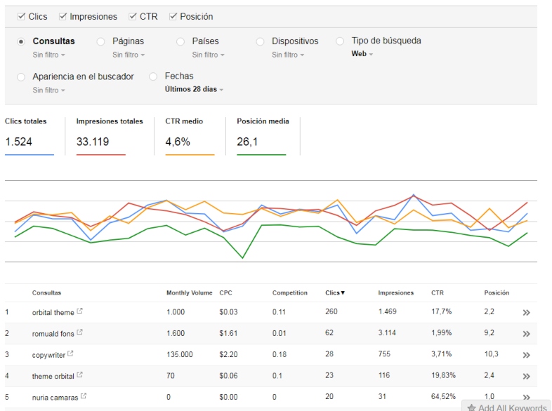Click the star icon on Add All Keywords
Viewport: 552px width, 411px height.
pos(471,407)
